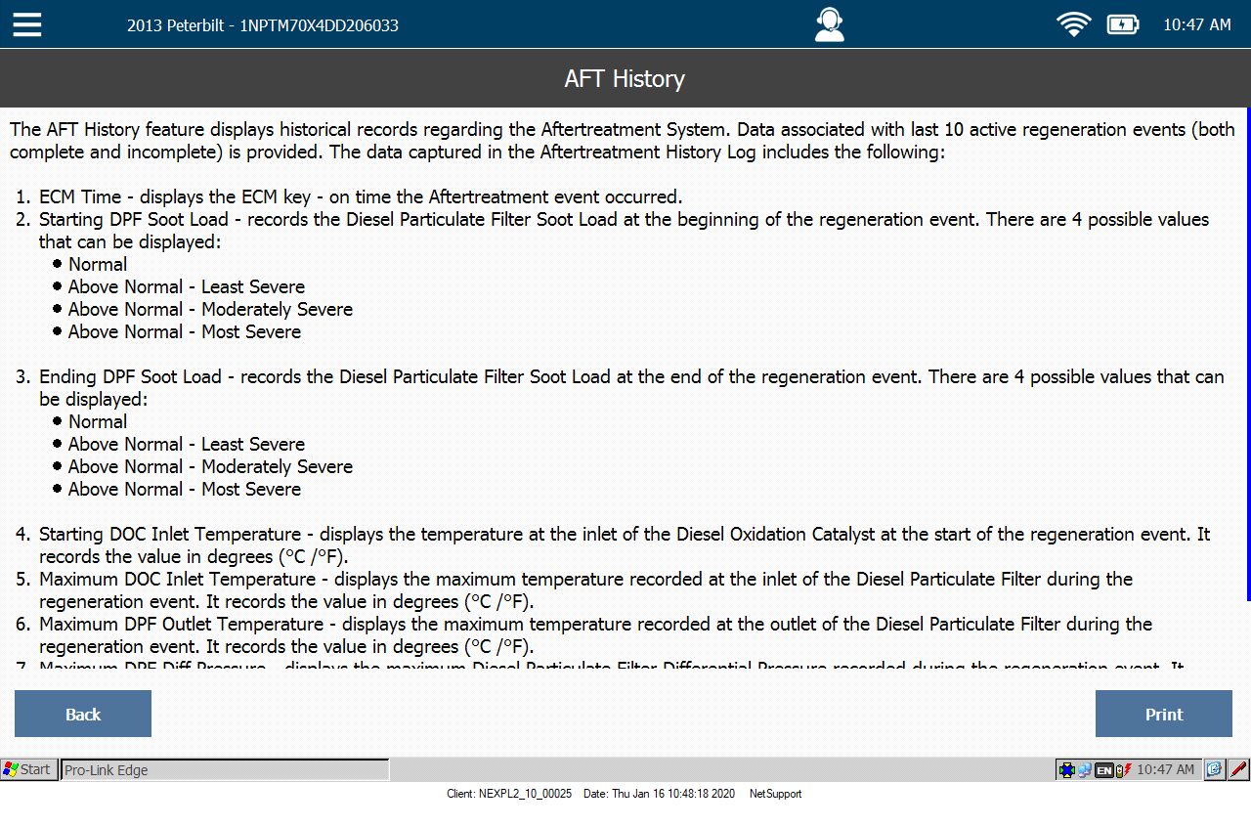Screen dimensions: 1251x826
Task: Click the battery charging icon in header
Action: click(1122, 24)
